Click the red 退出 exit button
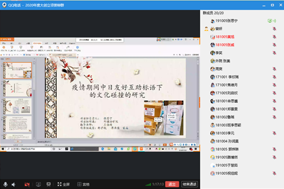284x189 pixels. coord(172,184)
